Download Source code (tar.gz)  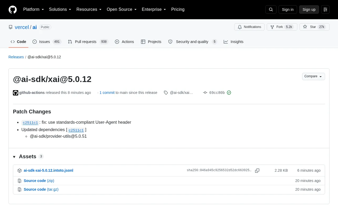click(41, 189)
